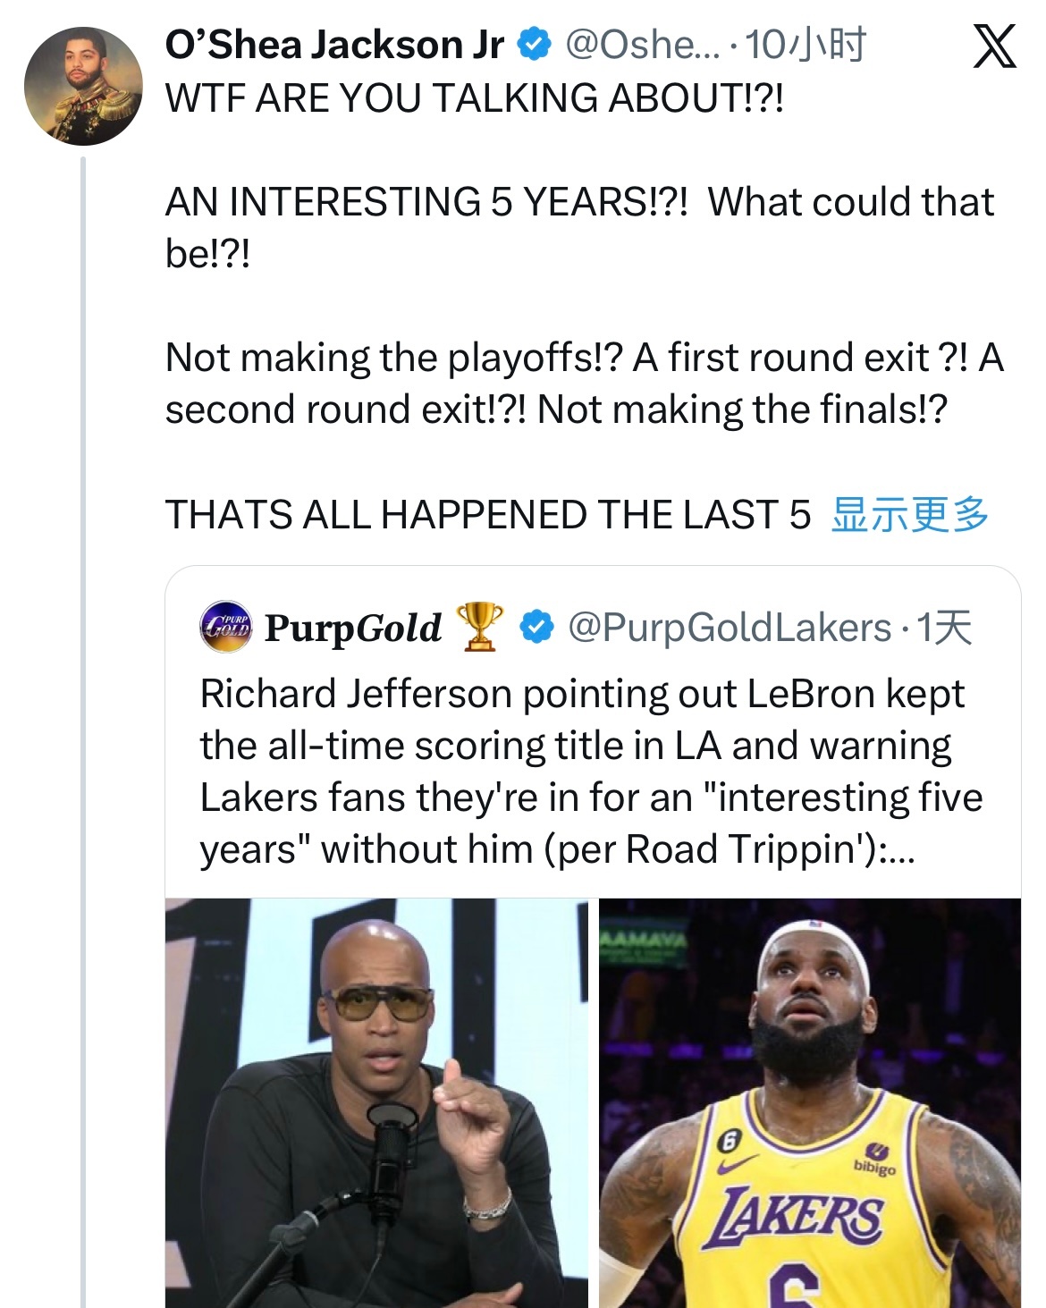Click 'Not making the playoffs' paragraph
The height and width of the screenshot is (1308, 1046).
pyautogui.click(x=585, y=384)
